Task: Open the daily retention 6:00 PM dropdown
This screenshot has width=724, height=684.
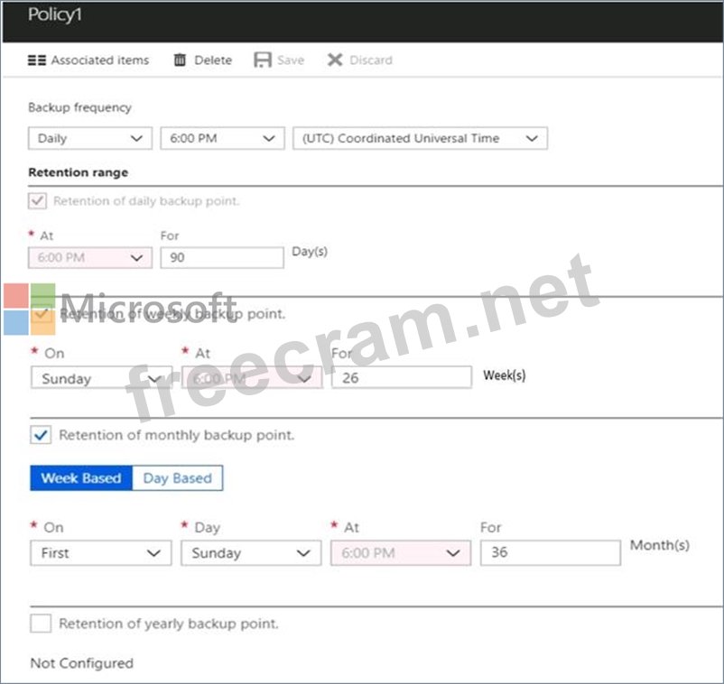Action: [90, 258]
